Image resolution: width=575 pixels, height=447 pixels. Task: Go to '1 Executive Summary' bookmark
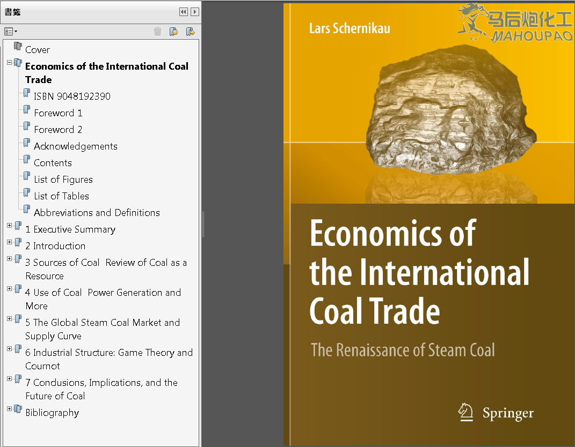point(70,229)
